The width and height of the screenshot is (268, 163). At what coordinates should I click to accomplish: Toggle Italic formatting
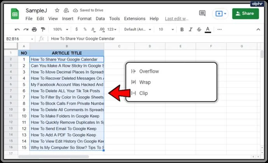coord(191,29)
